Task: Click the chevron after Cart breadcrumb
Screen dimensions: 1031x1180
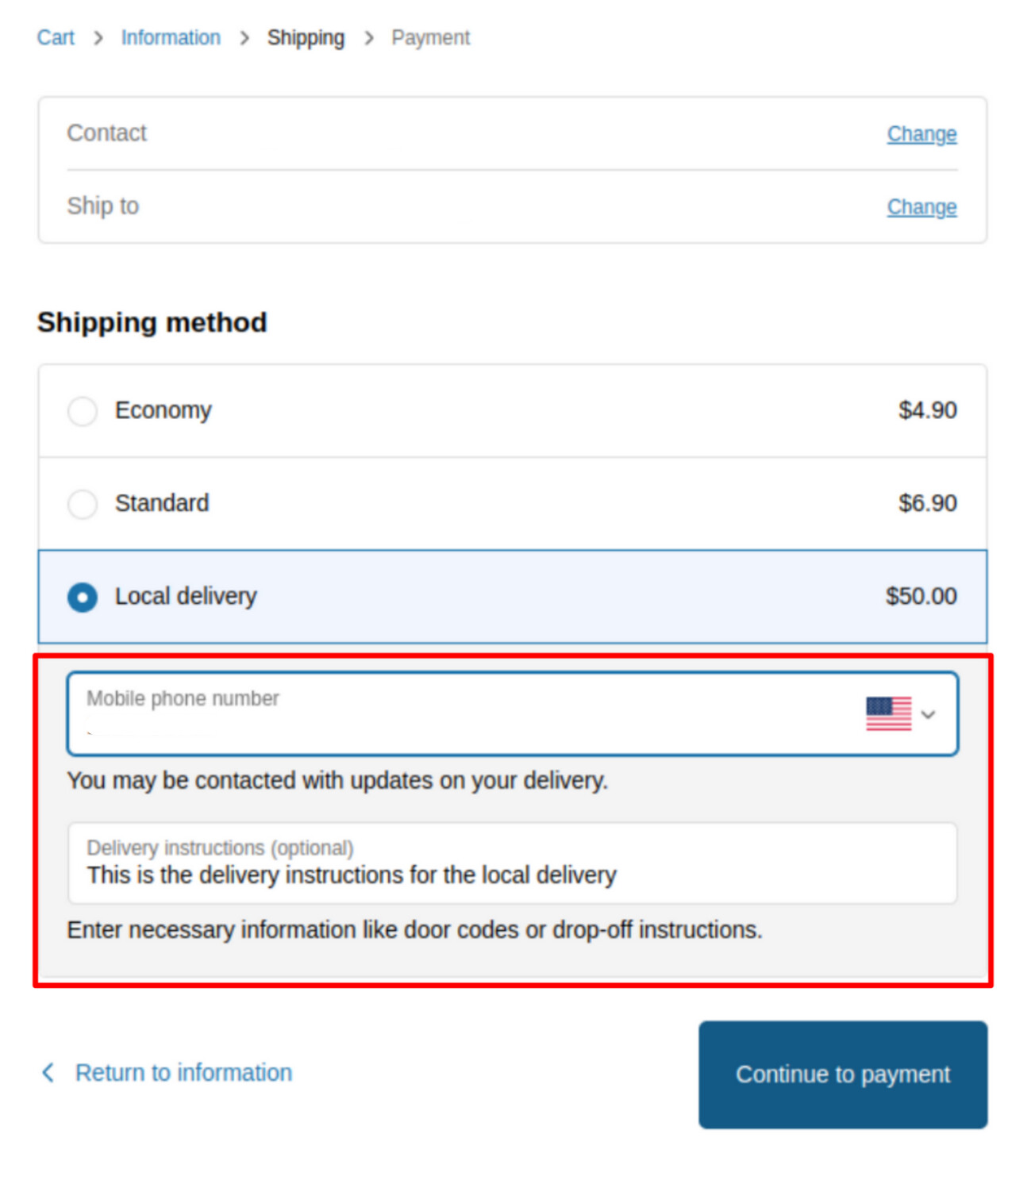Action: pos(98,38)
